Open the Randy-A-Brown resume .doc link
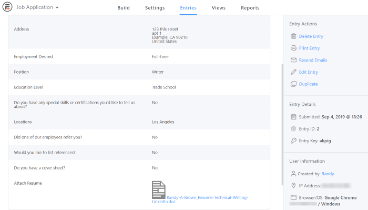 tap(200, 199)
